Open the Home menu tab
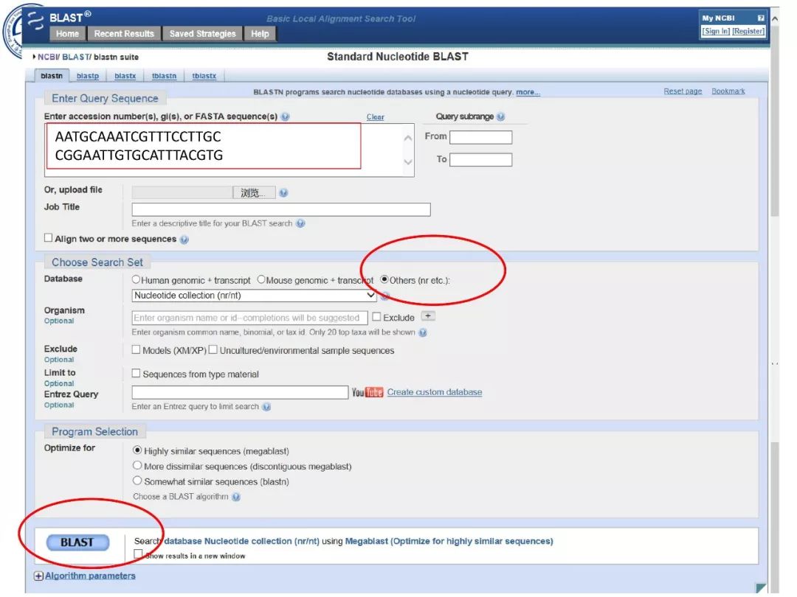797x597 pixels. 67,34
